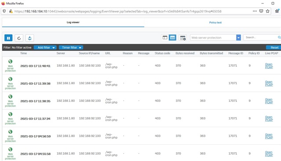The height and width of the screenshot is (161, 281).
Task: Click the Live PCAP column header
Action: pos(271,53)
